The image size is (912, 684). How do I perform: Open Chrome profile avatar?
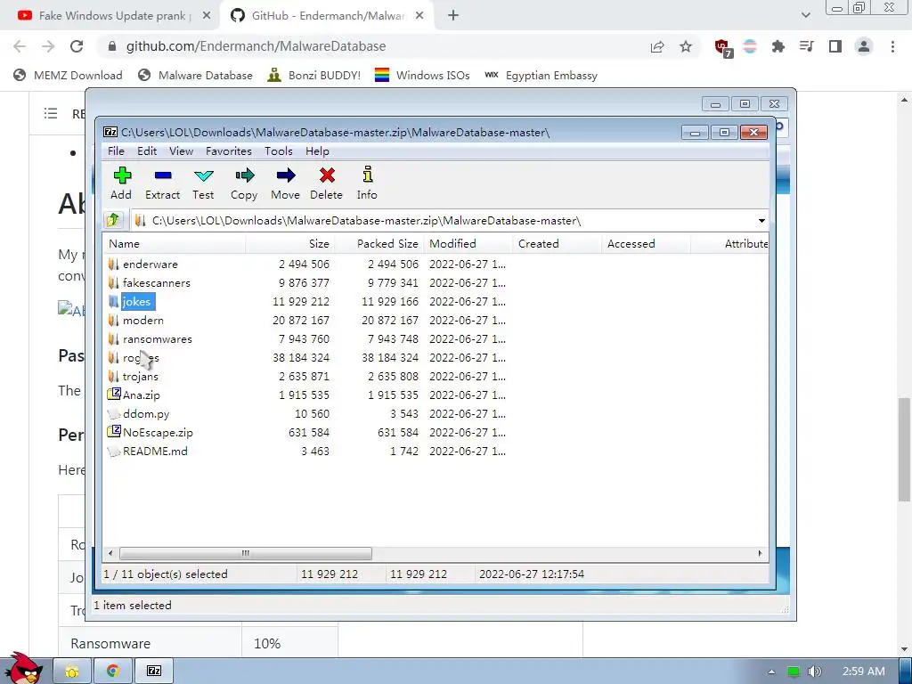[x=864, y=46]
